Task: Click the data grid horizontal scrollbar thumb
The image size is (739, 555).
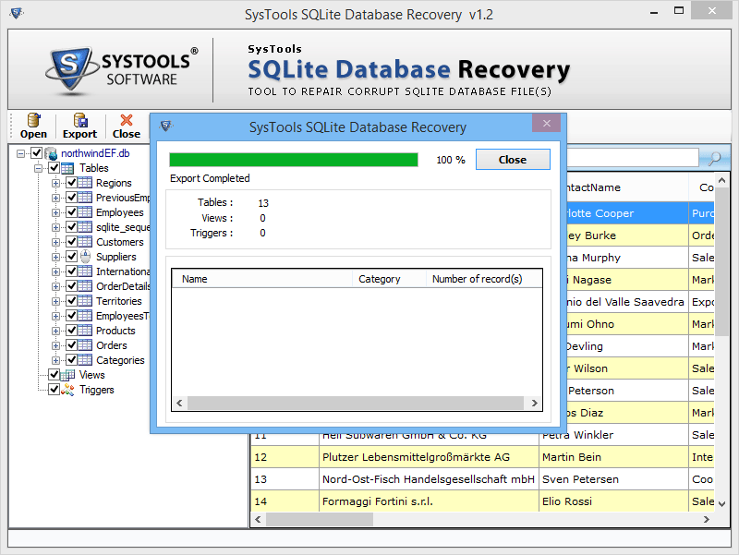Action: tap(320, 519)
